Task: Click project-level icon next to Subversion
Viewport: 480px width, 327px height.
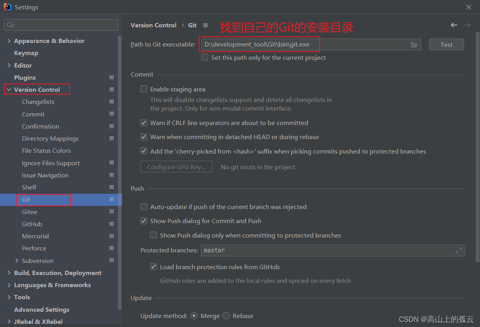Action: tap(112, 261)
